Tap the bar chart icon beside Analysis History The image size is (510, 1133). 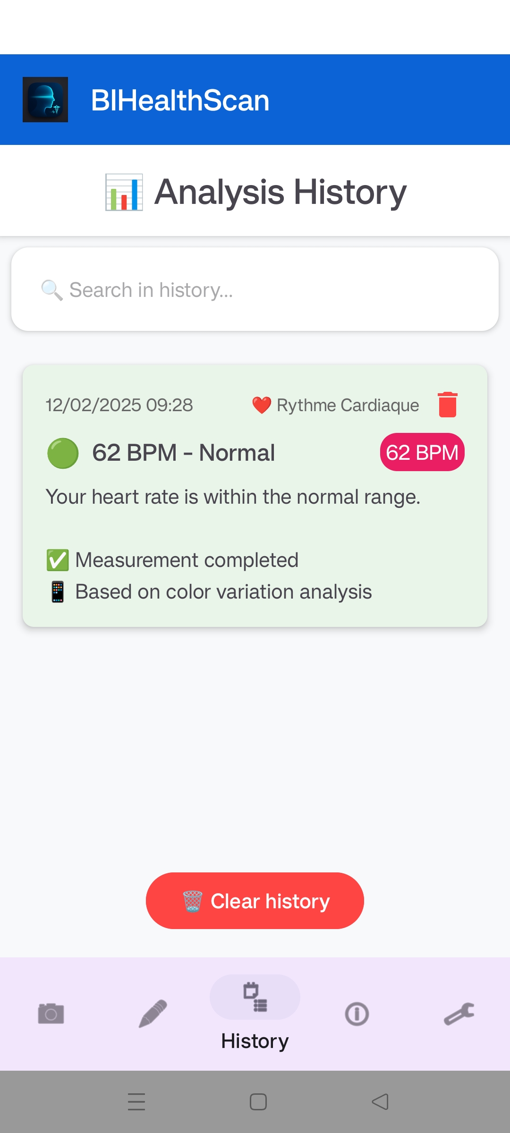[124, 192]
